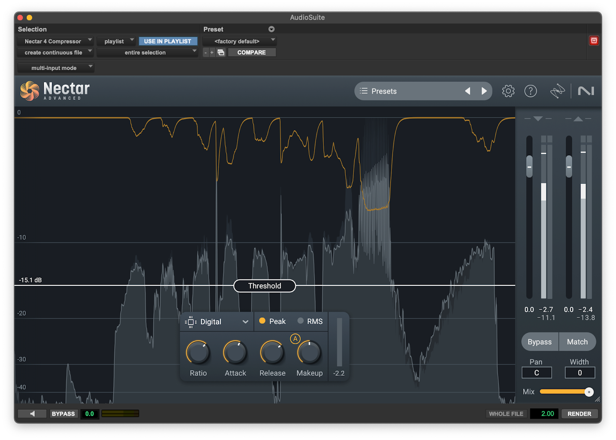The image size is (616, 440).
Task: Click the preset copy settings icon
Action: coord(221,52)
